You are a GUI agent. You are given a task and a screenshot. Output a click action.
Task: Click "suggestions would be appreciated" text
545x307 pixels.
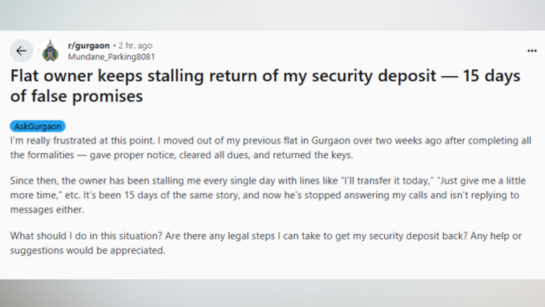87,250
